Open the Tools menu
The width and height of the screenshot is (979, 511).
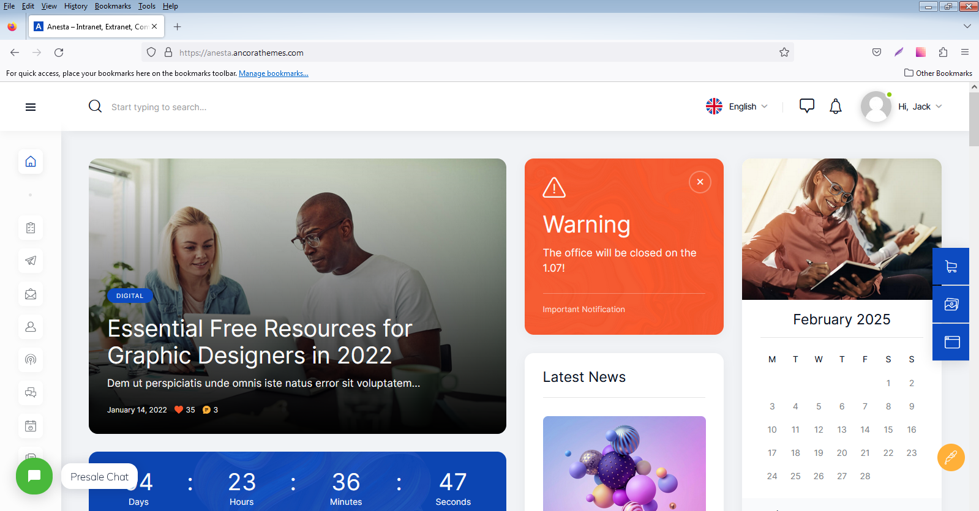tap(147, 6)
